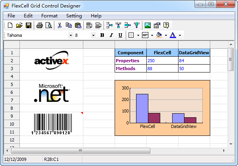Image resolution: width=238 pixels, height=166 pixels.
Task: Click the vertical scrollbar thumb
Action: [231, 59]
